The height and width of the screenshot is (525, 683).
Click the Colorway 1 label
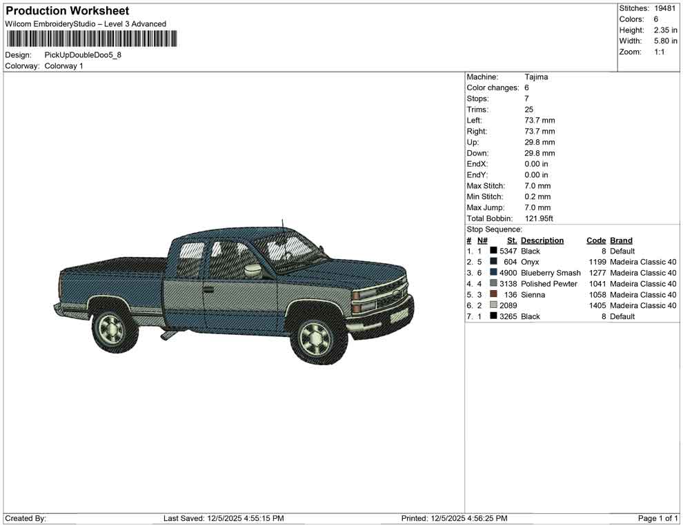63,66
